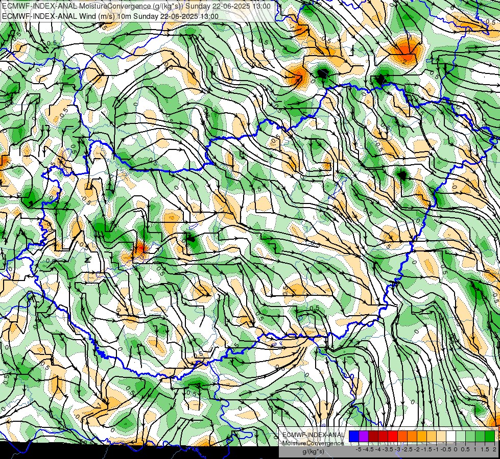This screenshot has width=500, height=459.
Task: Select the legend swatch between 0.5 and 1
Action: [x=470, y=437]
